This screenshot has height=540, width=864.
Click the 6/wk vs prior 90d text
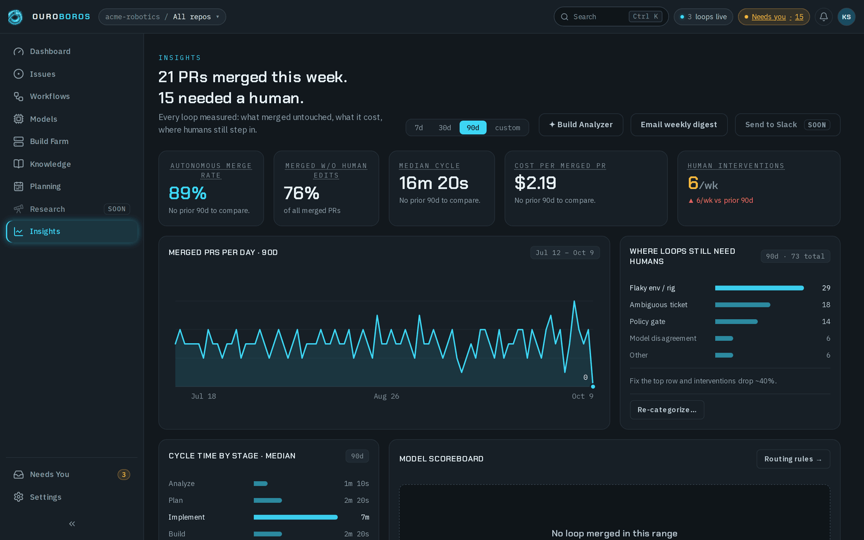[720, 200]
